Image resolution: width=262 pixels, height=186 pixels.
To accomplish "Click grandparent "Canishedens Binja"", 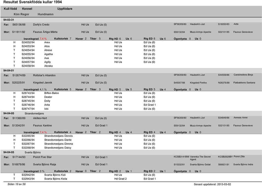I will pyautogui.click(x=243, y=75).
